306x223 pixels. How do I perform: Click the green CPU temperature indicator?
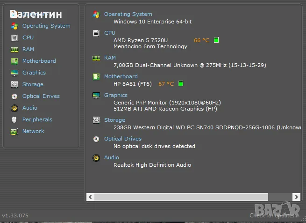216,40
